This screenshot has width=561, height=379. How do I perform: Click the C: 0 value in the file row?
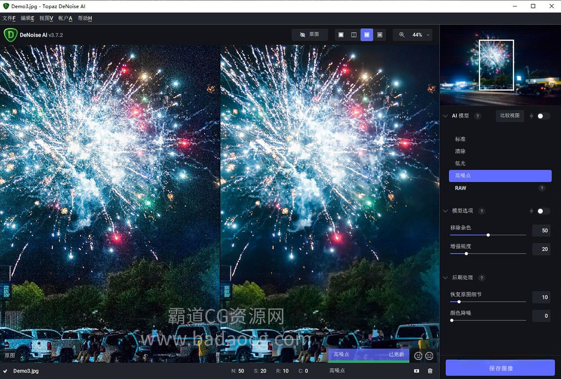click(x=303, y=371)
